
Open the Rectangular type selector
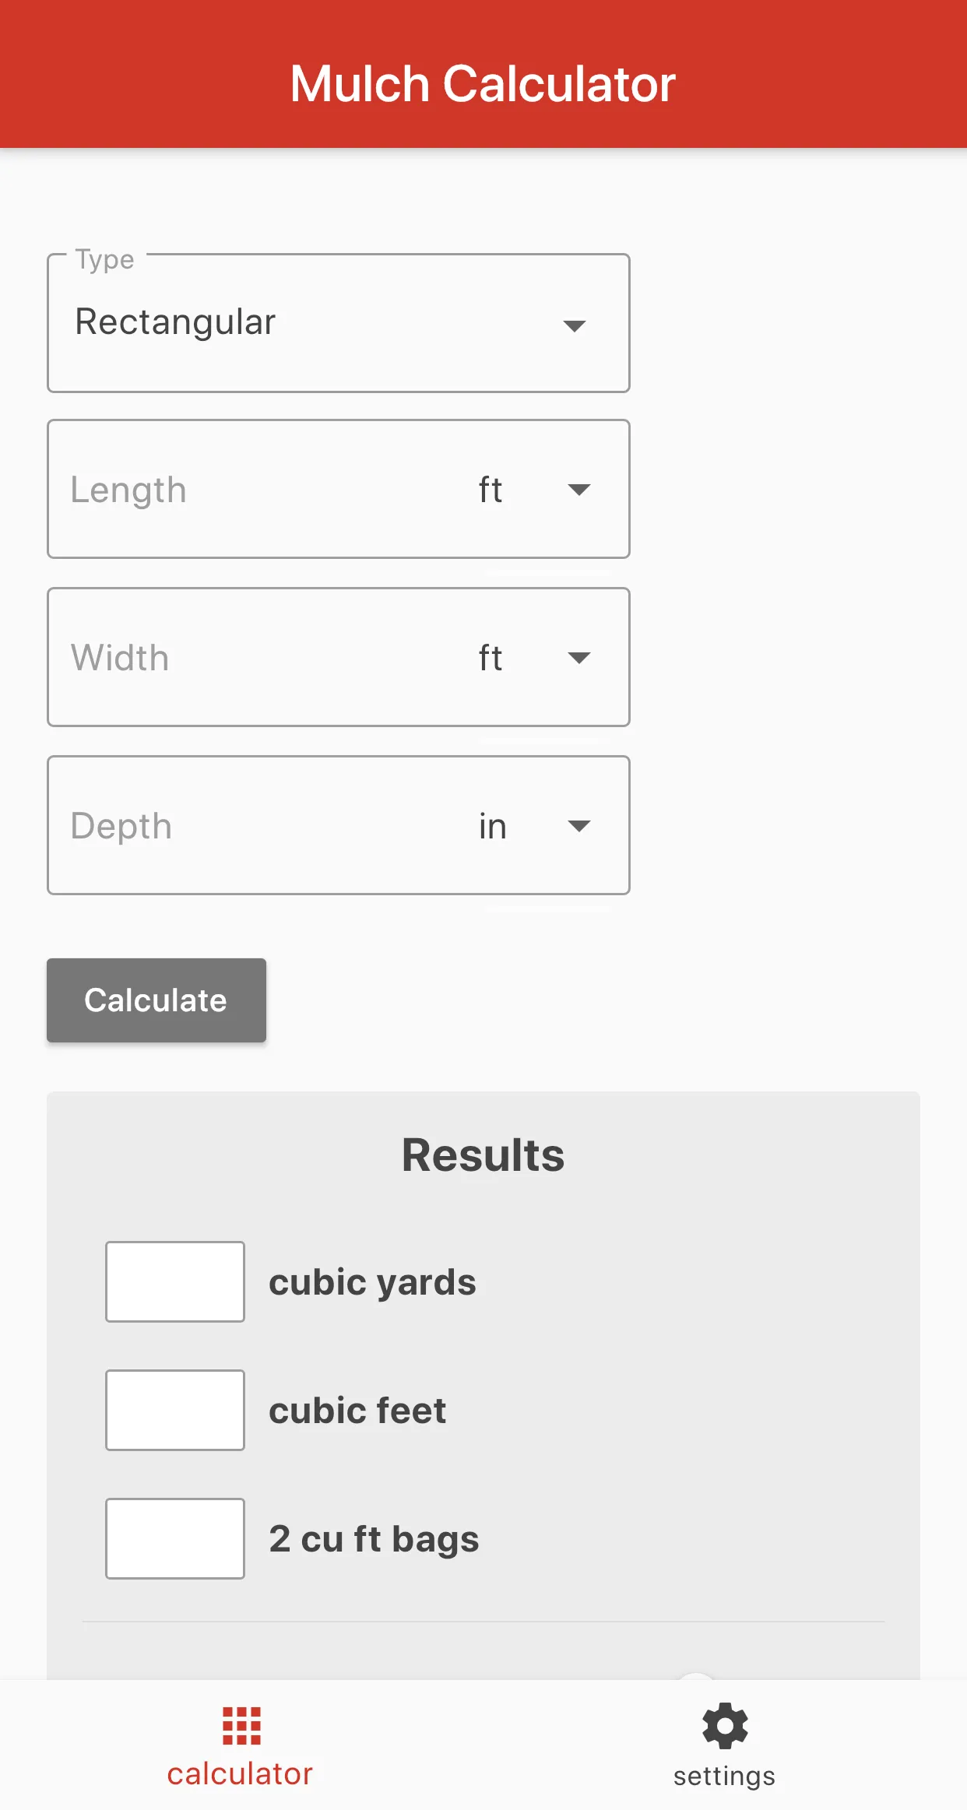(x=339, y=323)
